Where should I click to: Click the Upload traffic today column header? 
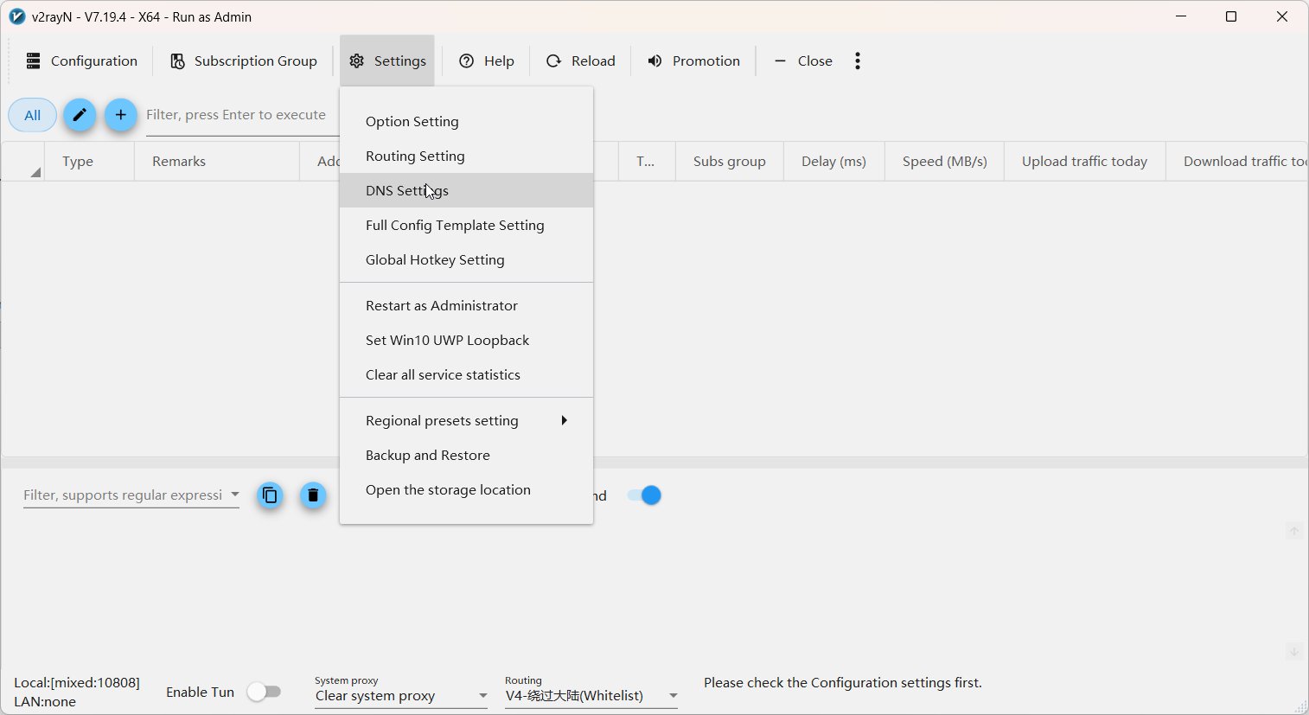(1084, 161)
